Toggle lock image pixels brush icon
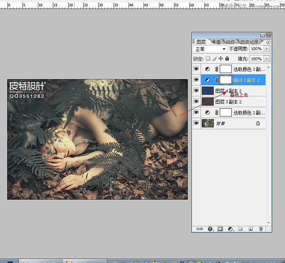Screen dimensions: 285x263 point(214,59)
